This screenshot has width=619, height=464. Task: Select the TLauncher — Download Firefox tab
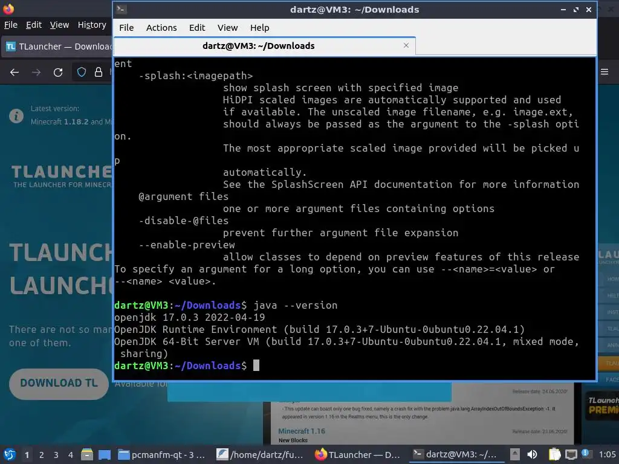point(58,47)
